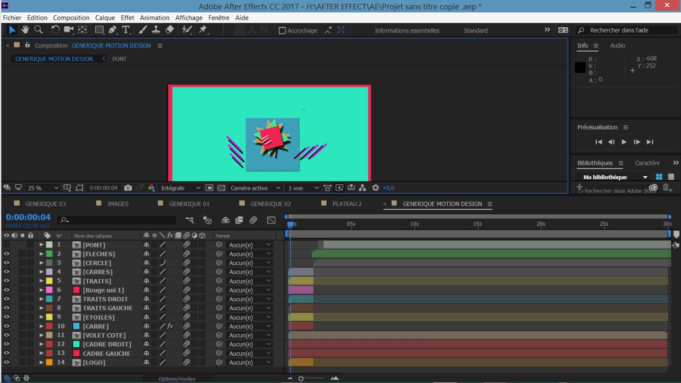
Task: Open the composition mini-flowchart in timeline
Action: click(x=190, y=220)
